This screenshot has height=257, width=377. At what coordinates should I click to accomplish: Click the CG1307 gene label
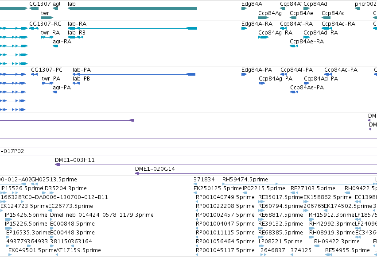[x=40, y=4]
